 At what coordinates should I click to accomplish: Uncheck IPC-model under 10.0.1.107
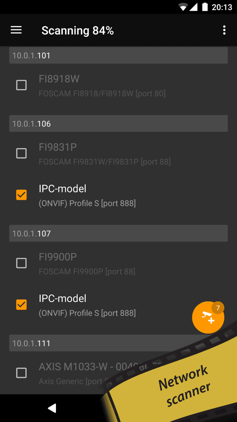coord(21,305)
